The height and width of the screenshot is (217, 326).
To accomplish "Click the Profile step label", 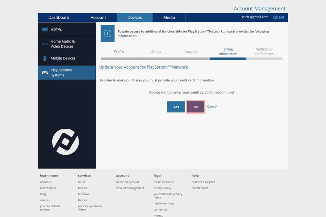I will point(119,51).
